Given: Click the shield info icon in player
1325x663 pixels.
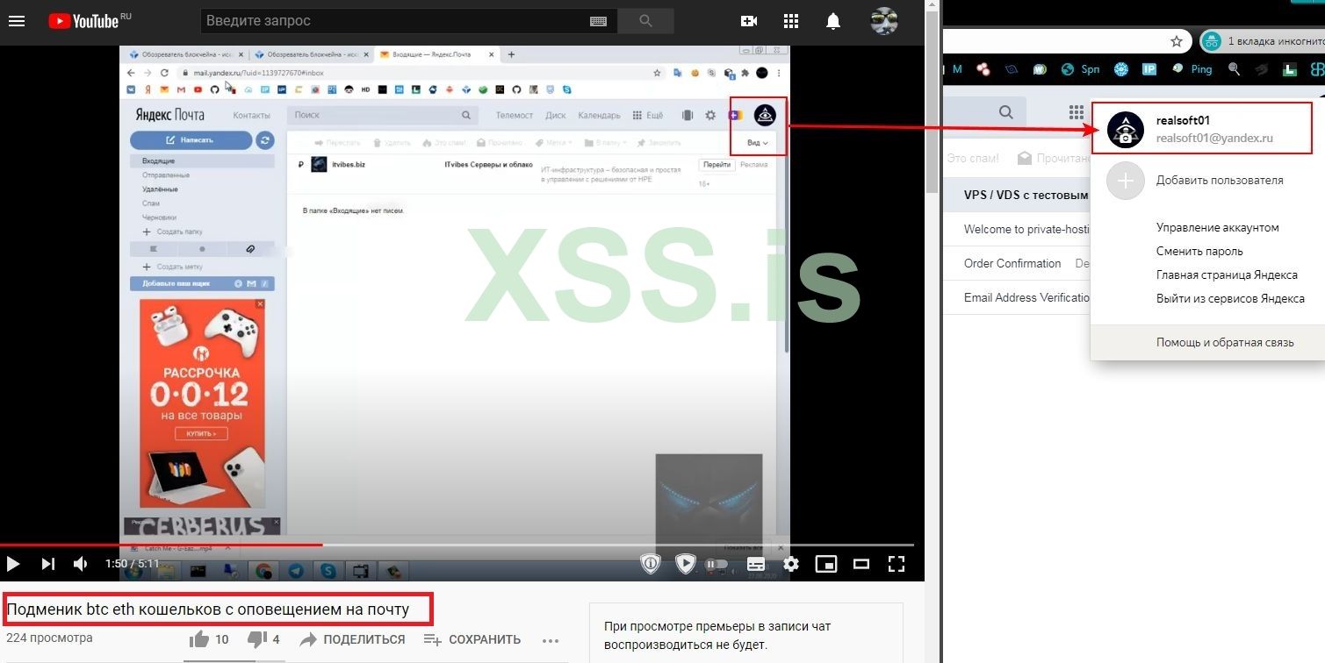Looking at the screenshot, I should pos(651,564).
